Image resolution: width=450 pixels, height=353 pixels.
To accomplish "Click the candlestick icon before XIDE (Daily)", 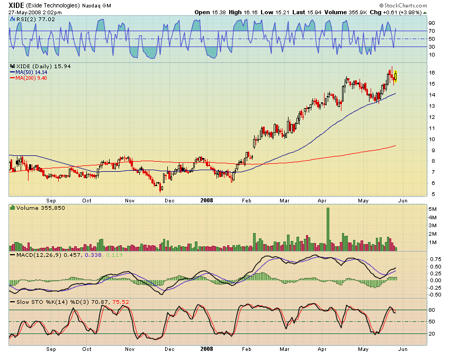I will coord(12,66).
